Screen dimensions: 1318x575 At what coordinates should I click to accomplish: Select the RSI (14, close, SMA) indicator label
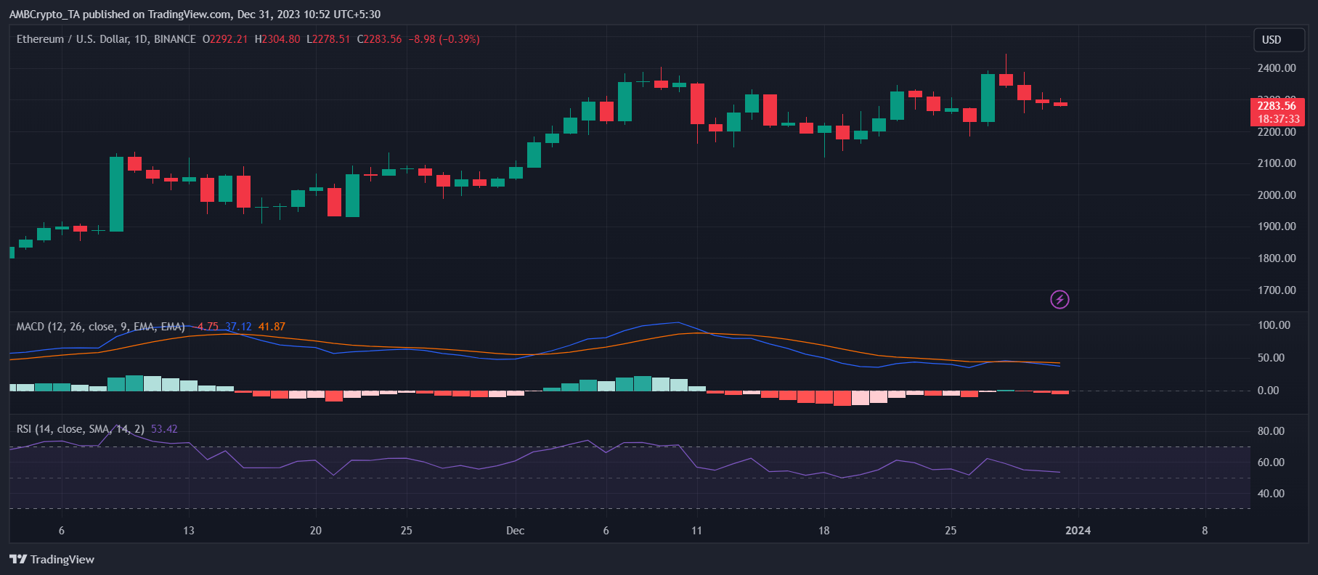(x=80, y=429)
